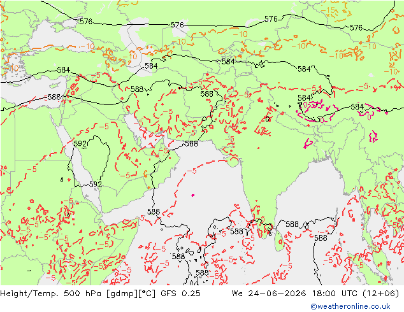This screenshot has height=312, width=404.
Task: Click the magenta dot in Arabian Sea
Action: coord(192,195)
